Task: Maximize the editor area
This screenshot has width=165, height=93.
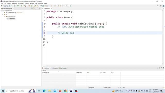Action: [x=163, y=8]
